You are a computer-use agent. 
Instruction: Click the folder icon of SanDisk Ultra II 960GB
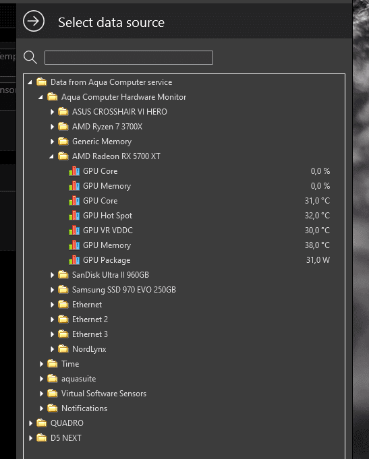pyautogui.click(x=63, y=274)
